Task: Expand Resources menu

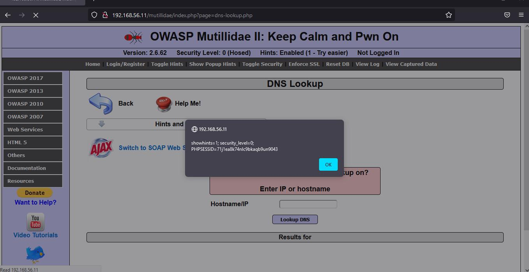Action: coord(33,181)
